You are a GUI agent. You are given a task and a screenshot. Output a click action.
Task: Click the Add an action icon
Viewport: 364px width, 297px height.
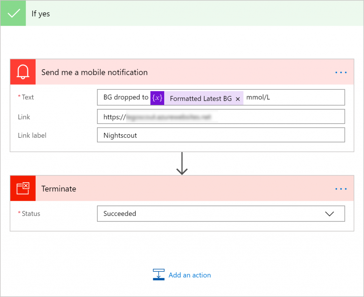coord(159,275)
